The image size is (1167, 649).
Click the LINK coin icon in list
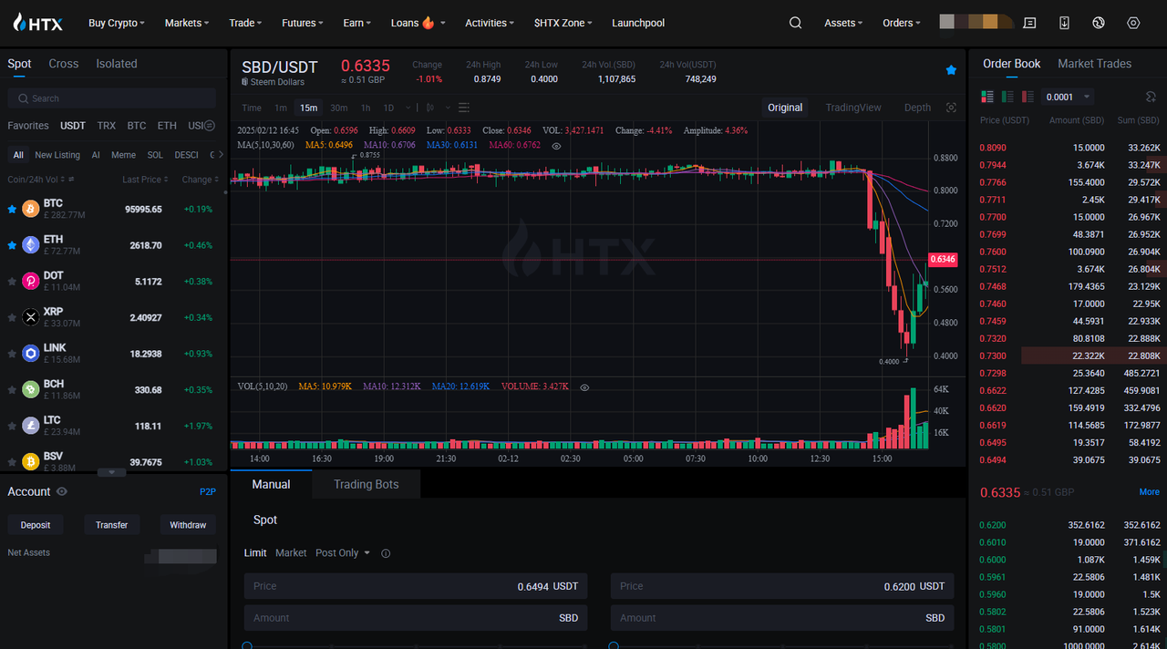pos(31,354)
